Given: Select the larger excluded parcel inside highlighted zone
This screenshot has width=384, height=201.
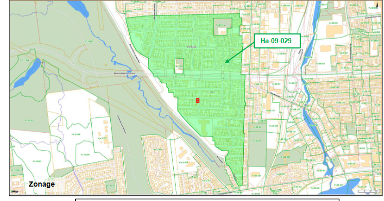Looking at the screenshot, I should click(223, 27).
